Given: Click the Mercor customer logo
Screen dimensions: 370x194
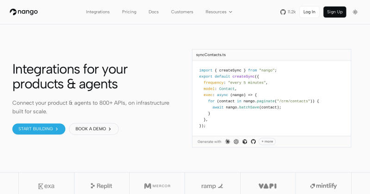Looking at the screenshot, I should [x=157, y=186].
